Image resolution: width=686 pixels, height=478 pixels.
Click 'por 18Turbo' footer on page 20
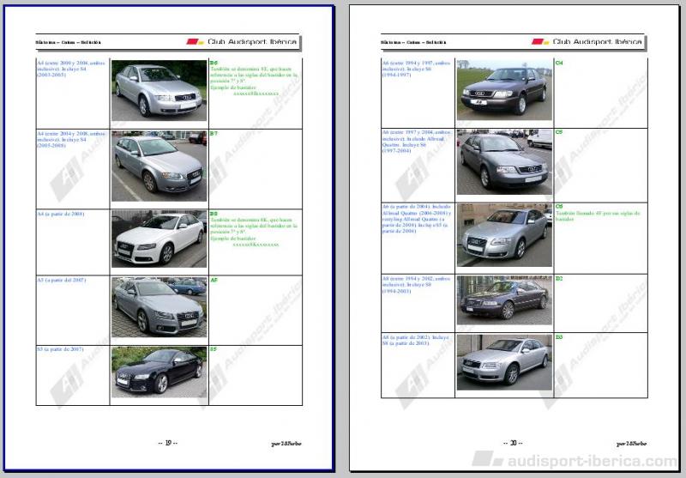pos(631,444)
